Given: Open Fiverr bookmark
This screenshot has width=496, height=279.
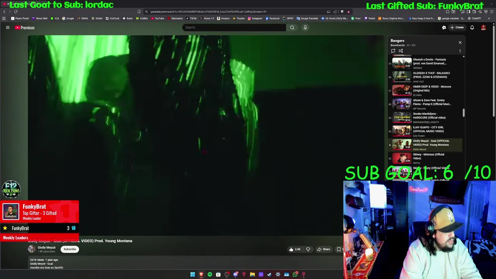Looking at the screenshot, I should point(356,18).
